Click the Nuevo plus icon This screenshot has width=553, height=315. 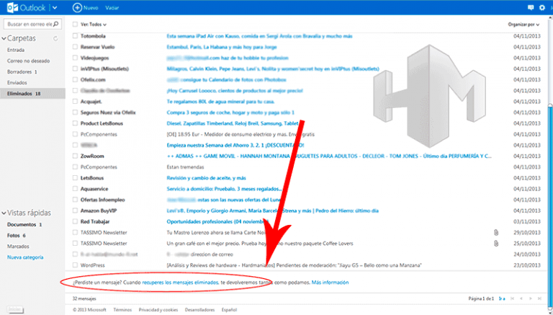[77, 7]
